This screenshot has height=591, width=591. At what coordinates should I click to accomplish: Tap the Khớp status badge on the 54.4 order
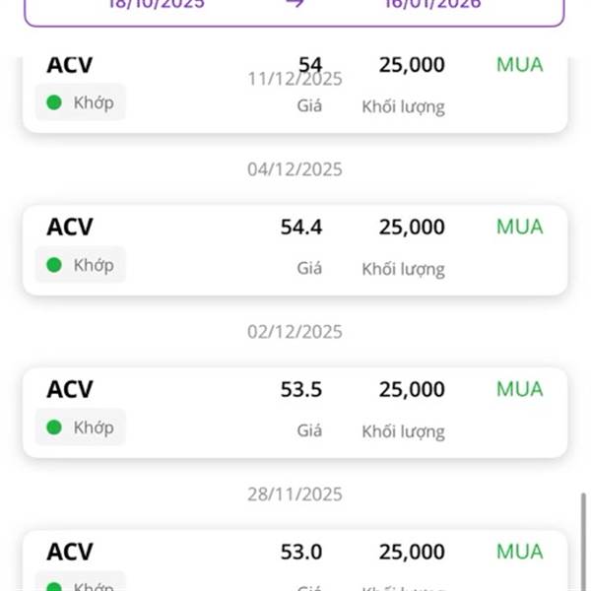tap(81, 265)
